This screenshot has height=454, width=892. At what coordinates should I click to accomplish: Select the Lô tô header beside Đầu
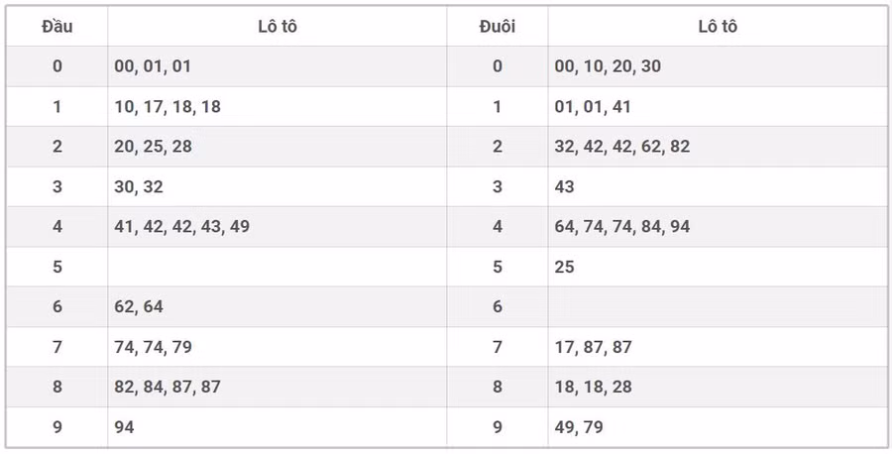[277, 27]
